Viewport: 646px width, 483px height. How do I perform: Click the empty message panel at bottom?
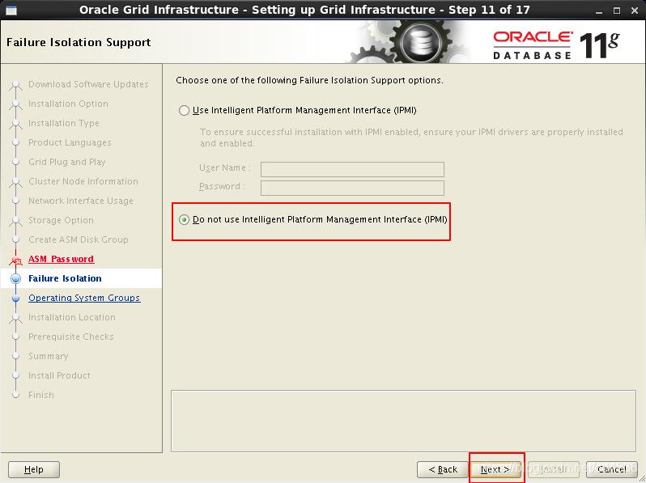(403, 421)
